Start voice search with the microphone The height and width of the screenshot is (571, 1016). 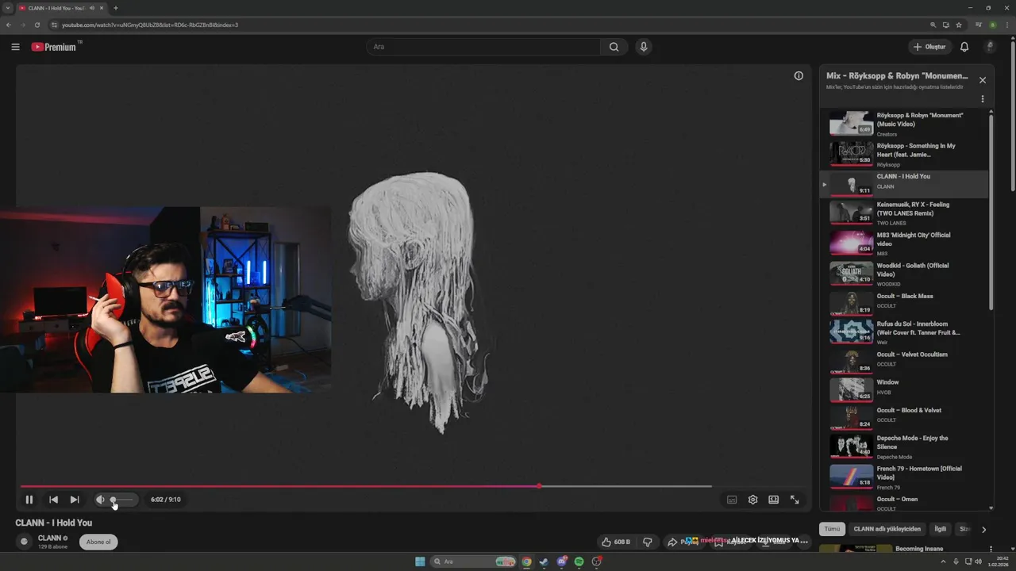(644, 47)
